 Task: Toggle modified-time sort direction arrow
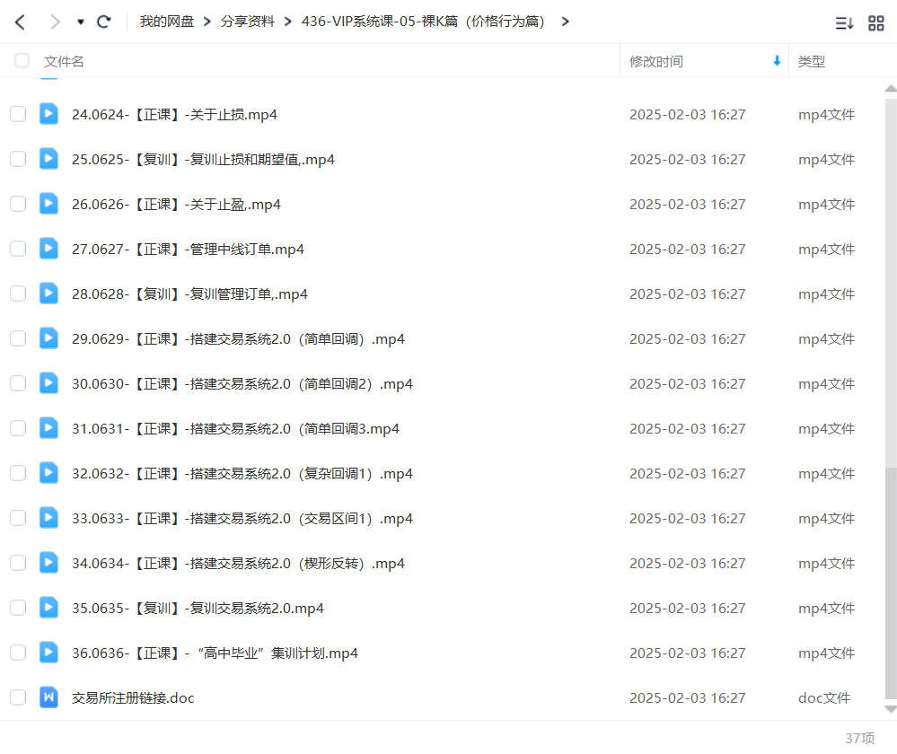[x=777, y=61]
